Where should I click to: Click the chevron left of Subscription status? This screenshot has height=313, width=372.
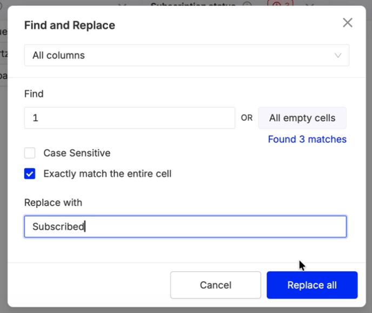click(122, 5)
